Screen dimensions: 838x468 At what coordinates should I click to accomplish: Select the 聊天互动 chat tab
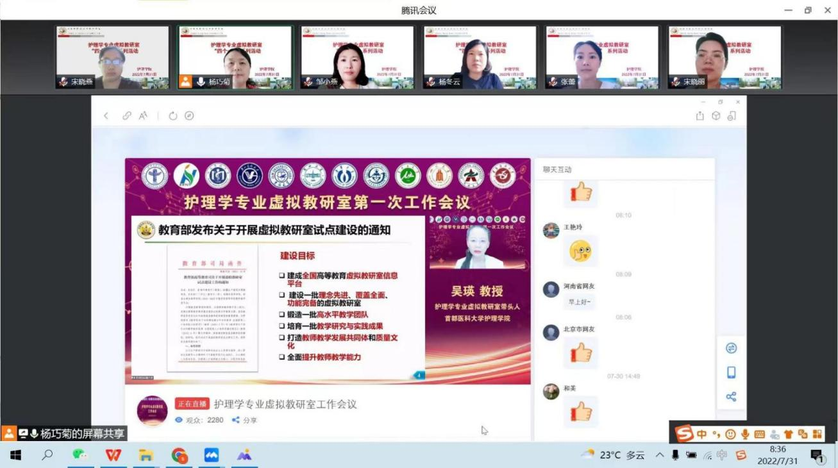(557, 169)
